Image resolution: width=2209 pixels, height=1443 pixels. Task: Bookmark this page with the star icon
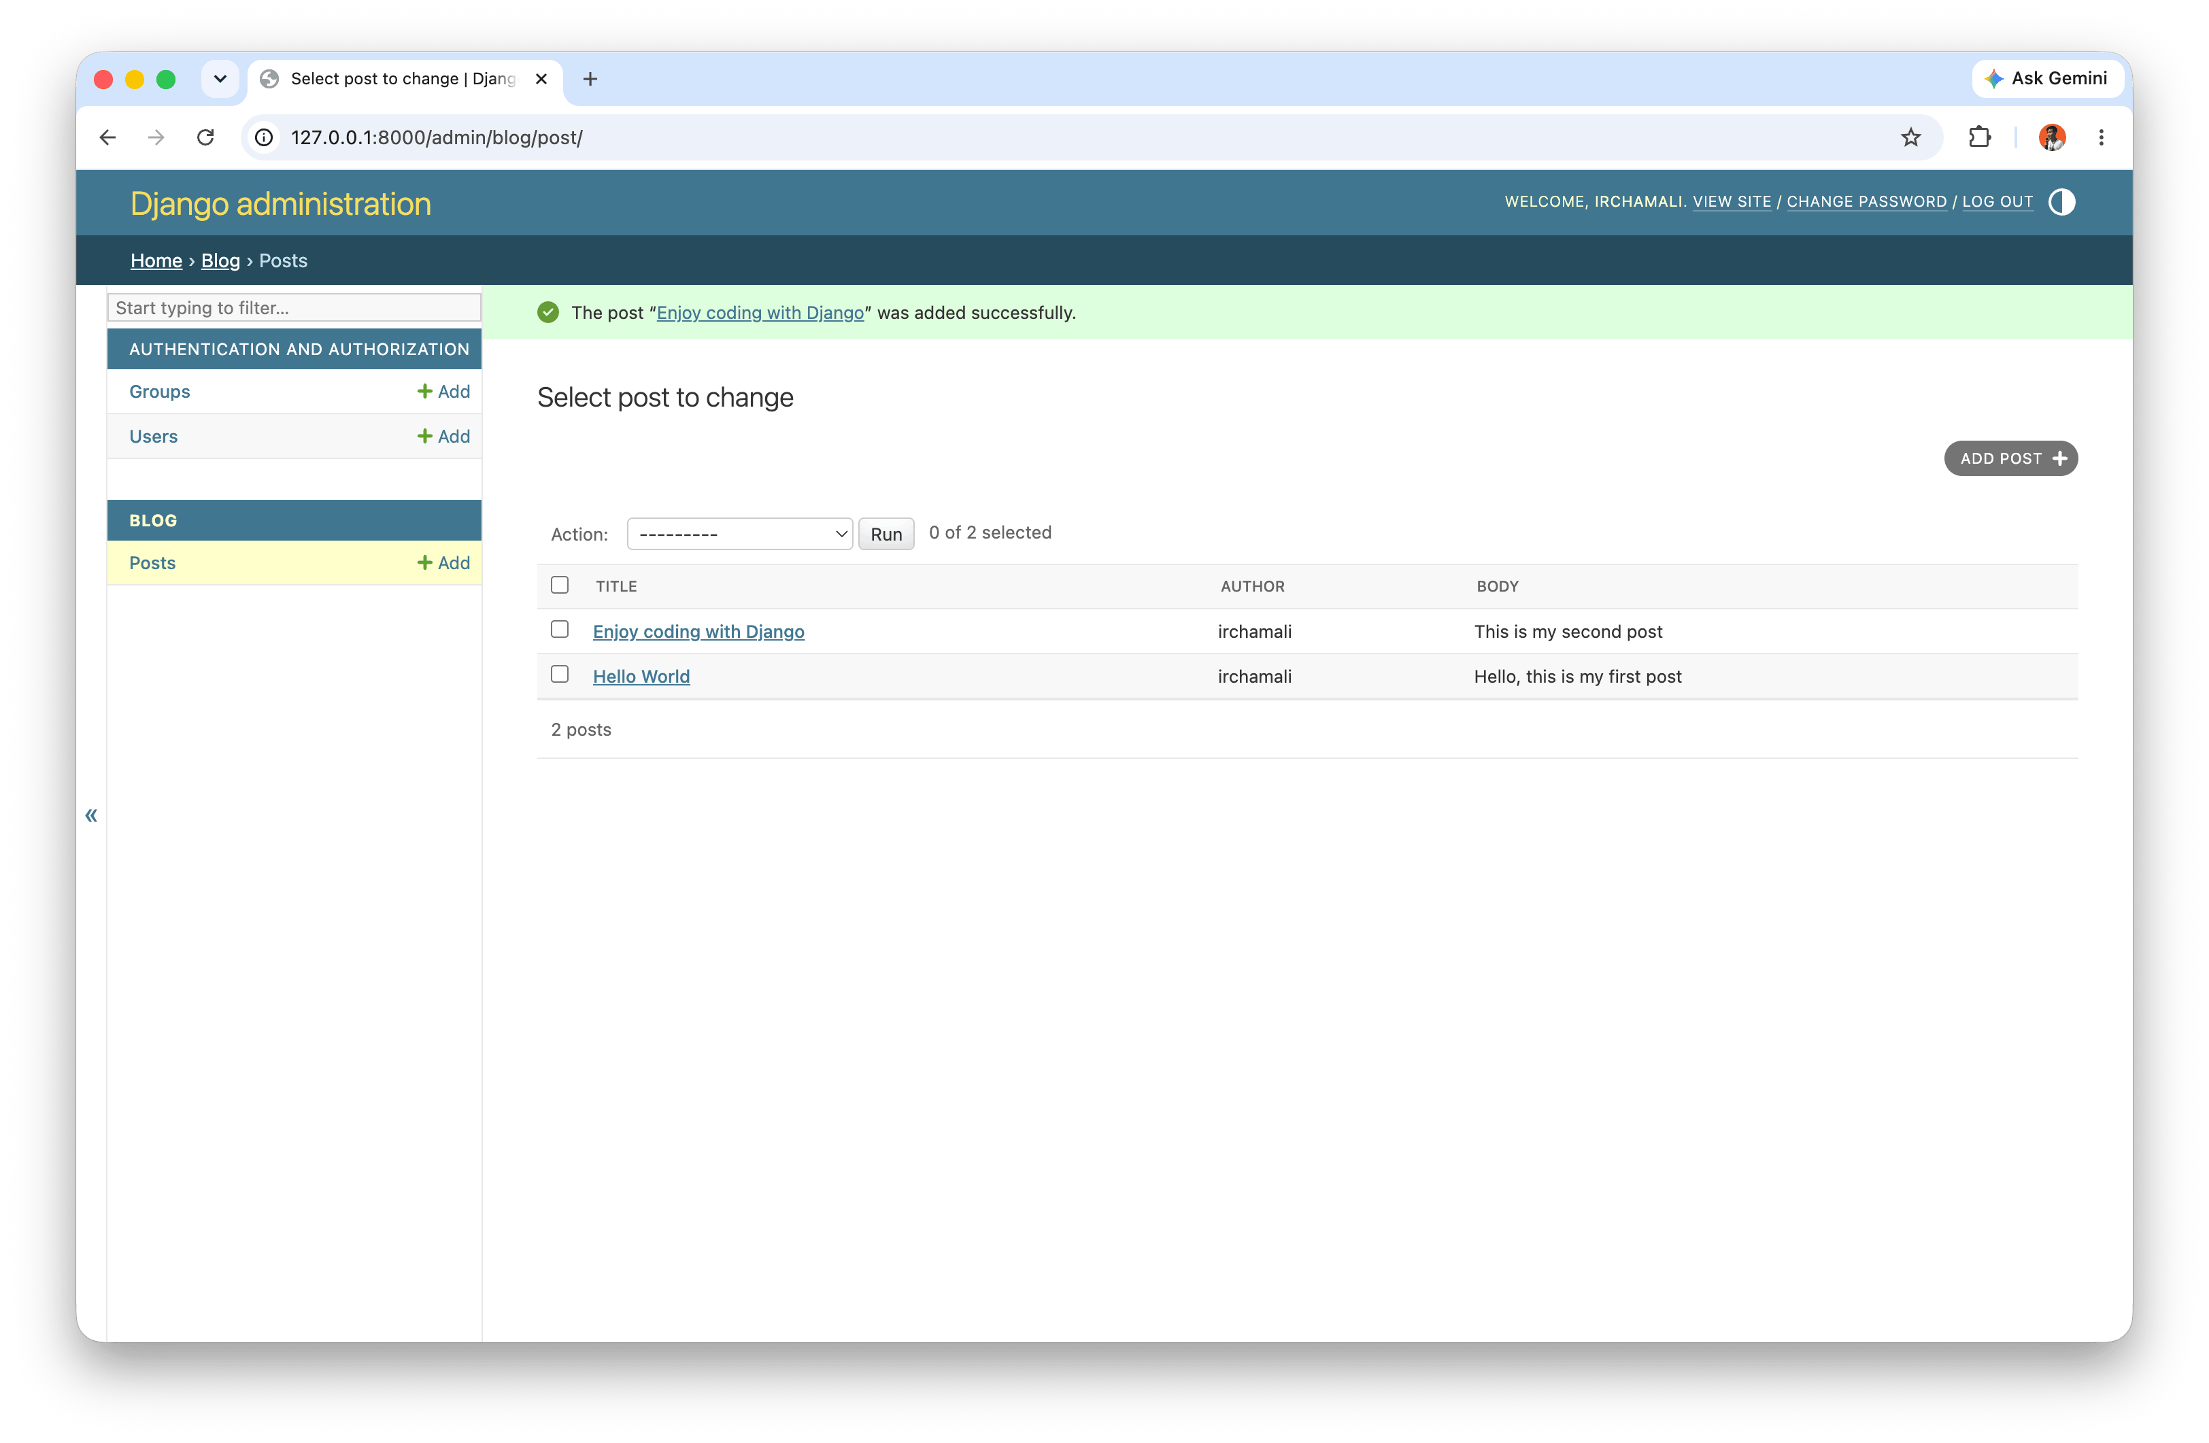point(1910,137)
